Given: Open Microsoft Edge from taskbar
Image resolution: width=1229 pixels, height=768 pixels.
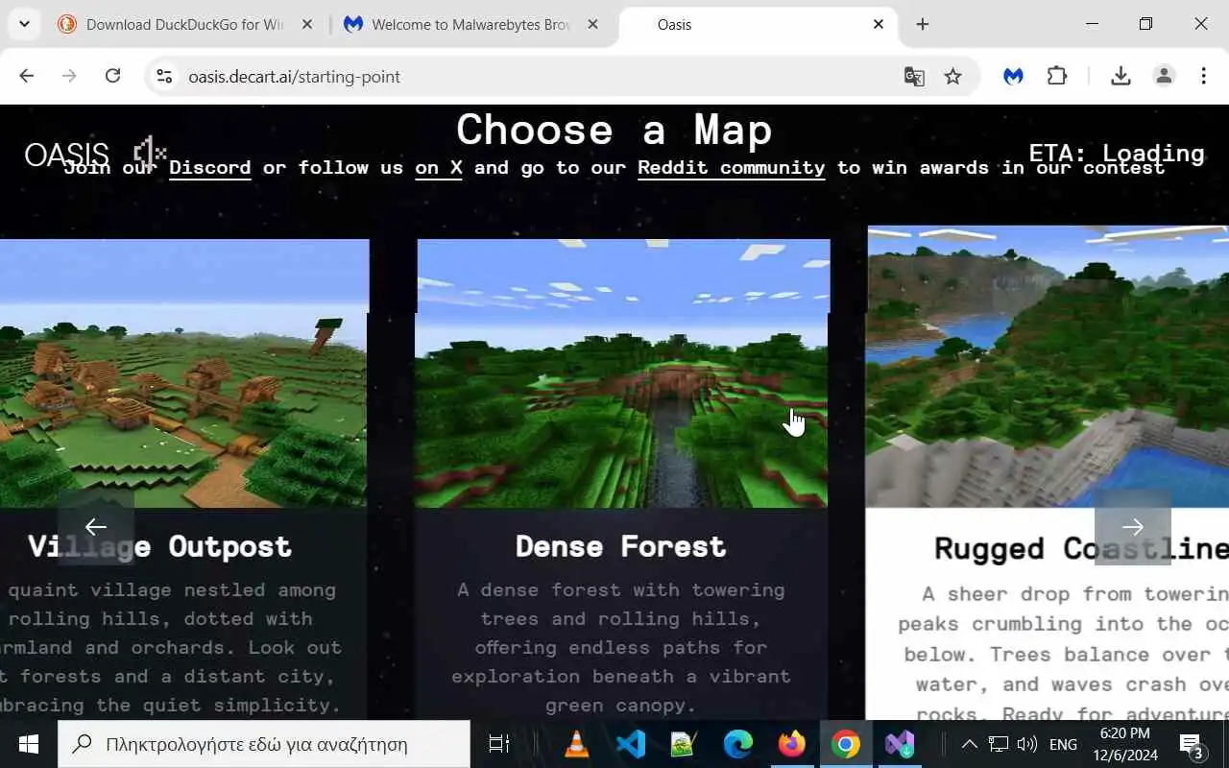Looking at the screenshot, I should 737,744.
